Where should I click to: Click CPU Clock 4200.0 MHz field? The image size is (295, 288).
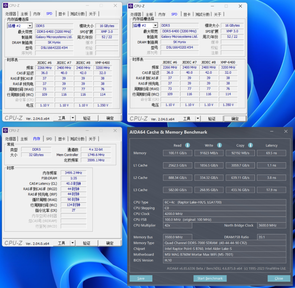225,214
